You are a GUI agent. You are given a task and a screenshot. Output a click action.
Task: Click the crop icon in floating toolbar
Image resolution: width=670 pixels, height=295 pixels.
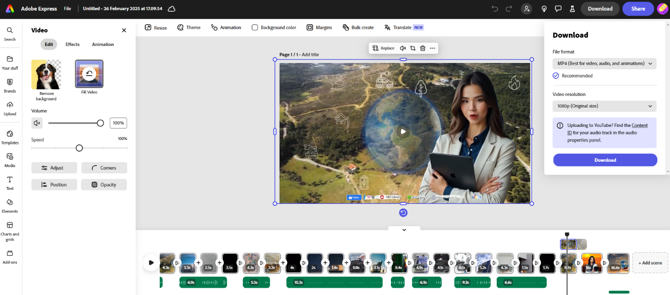[x=413, y=48]
